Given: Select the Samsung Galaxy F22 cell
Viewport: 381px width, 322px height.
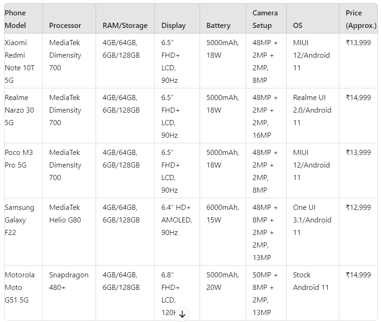Looking at the screenshot, I should [24, 232].
